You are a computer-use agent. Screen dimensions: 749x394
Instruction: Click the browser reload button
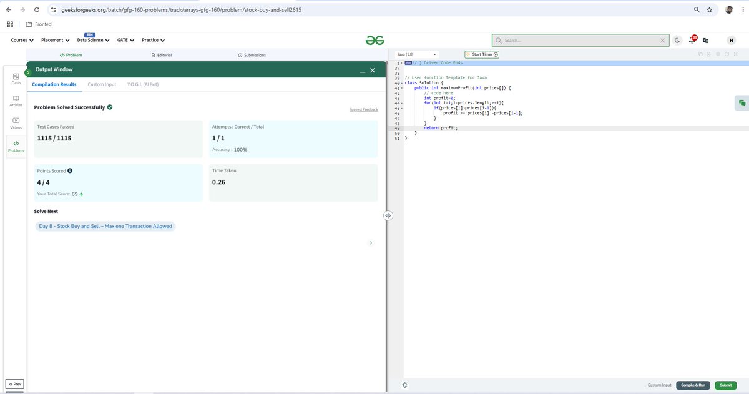37,10
